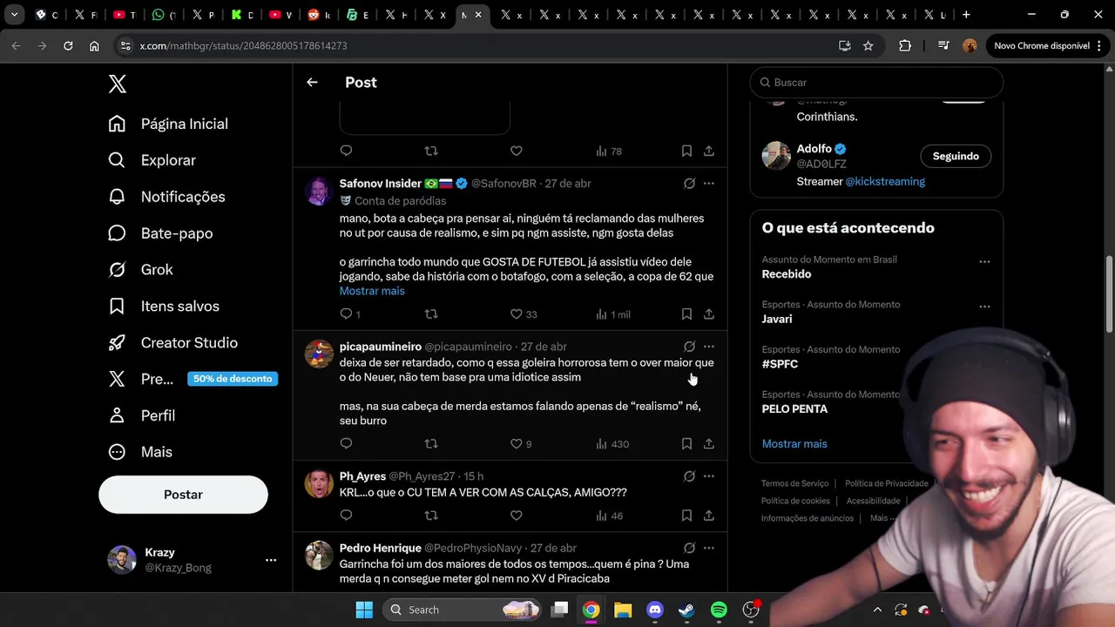Click Mostrar mais under trending topics
This screenshot has height=627, width=1115.
click(794, 444)
